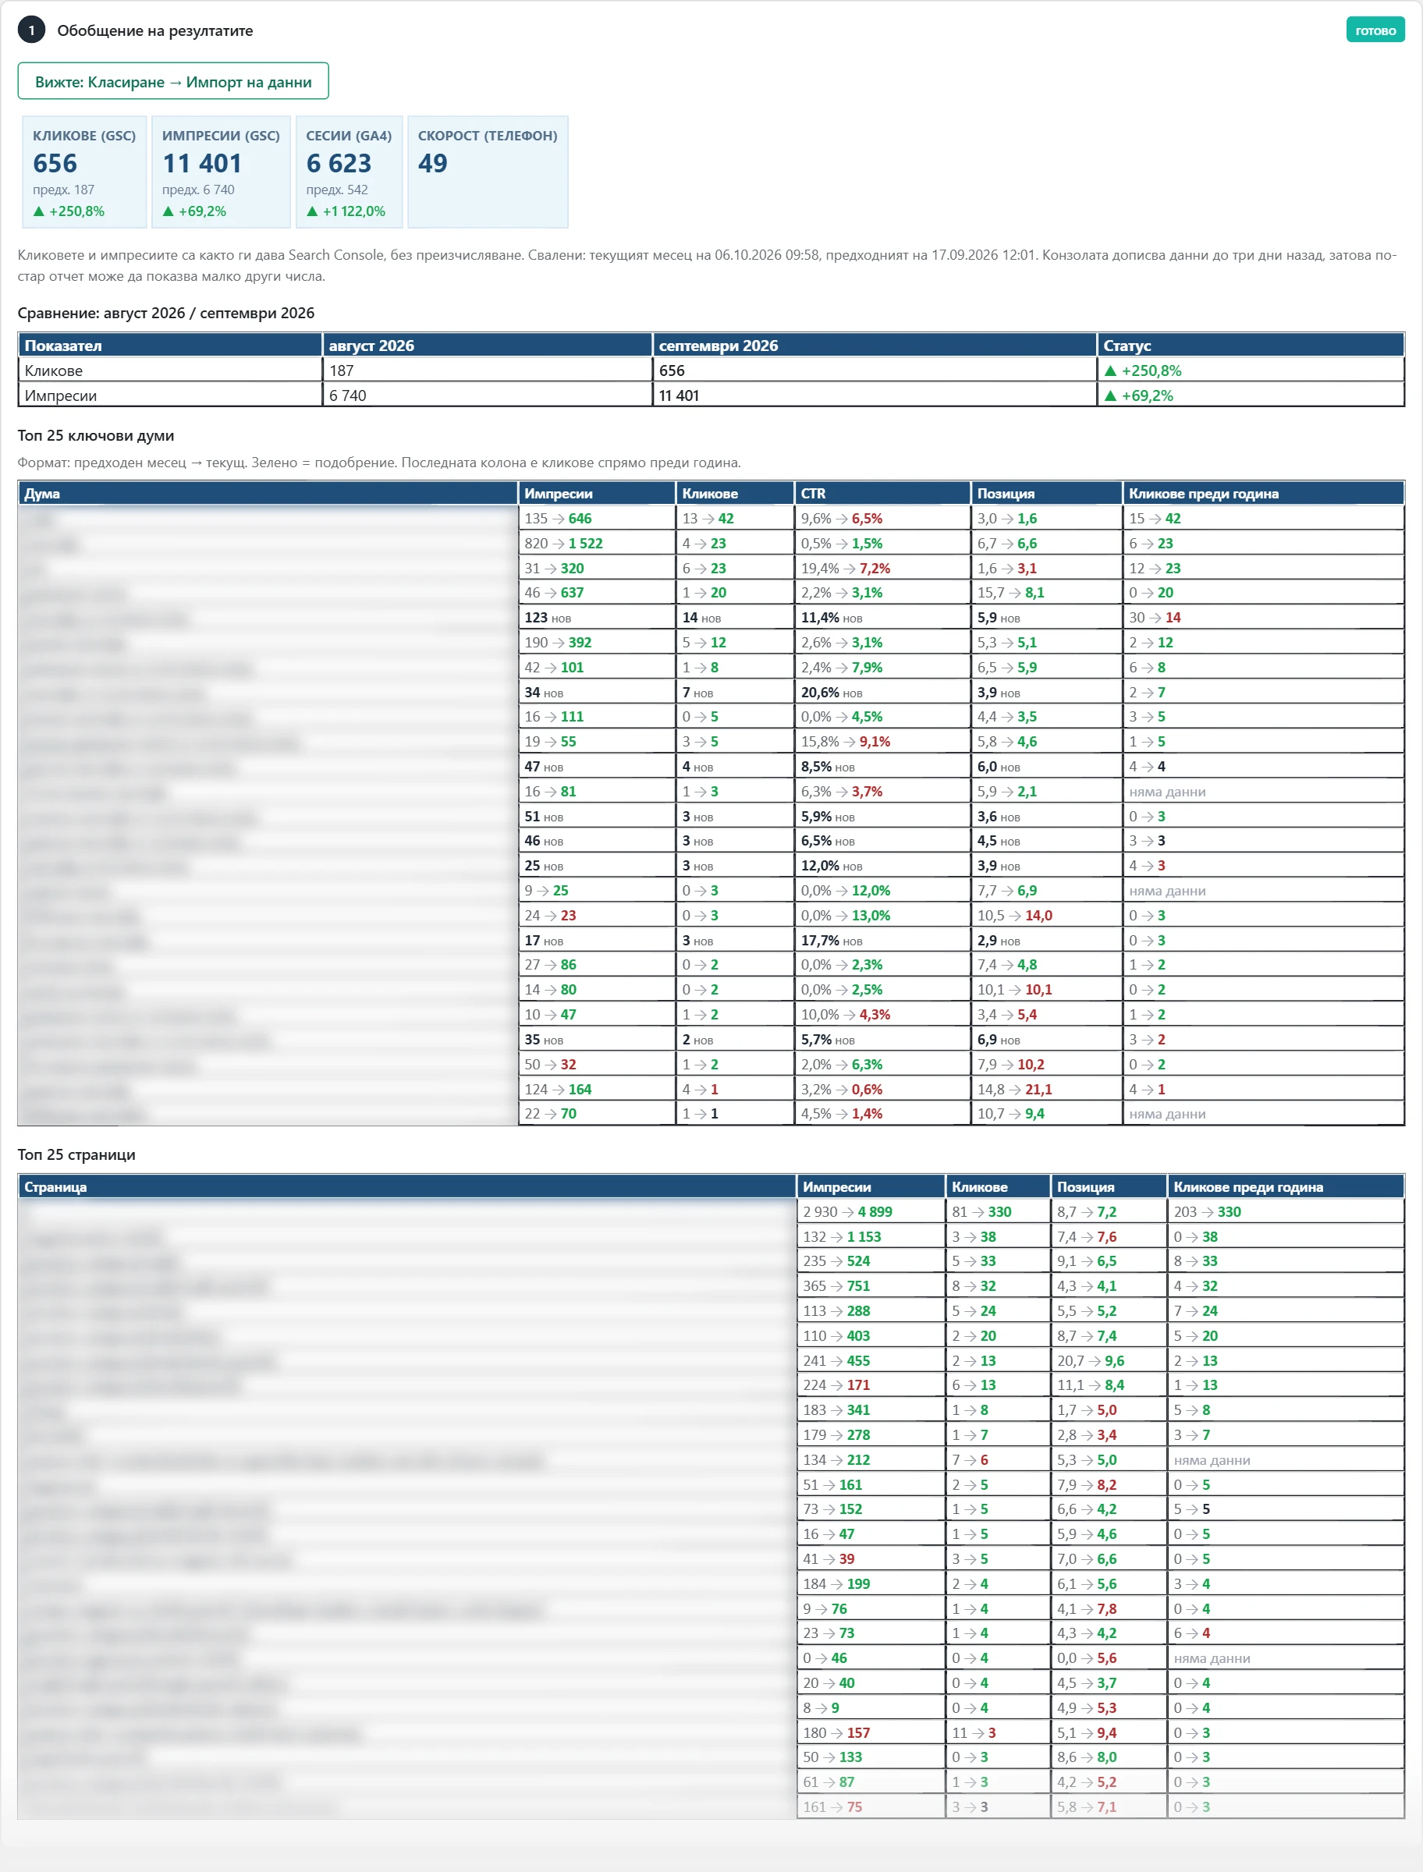Click pages impressions cell '161 → 75'
Image resolution: width=1423 pixels, height=1872 pixels.
pos(871,1806)
